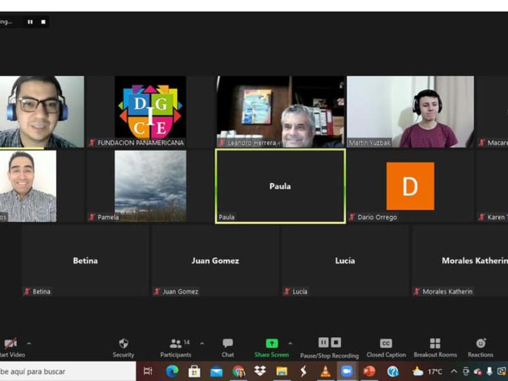This screenshot has height=381, width=508.
Task: Show hidden system tray icons
Action: click(454, 371)
